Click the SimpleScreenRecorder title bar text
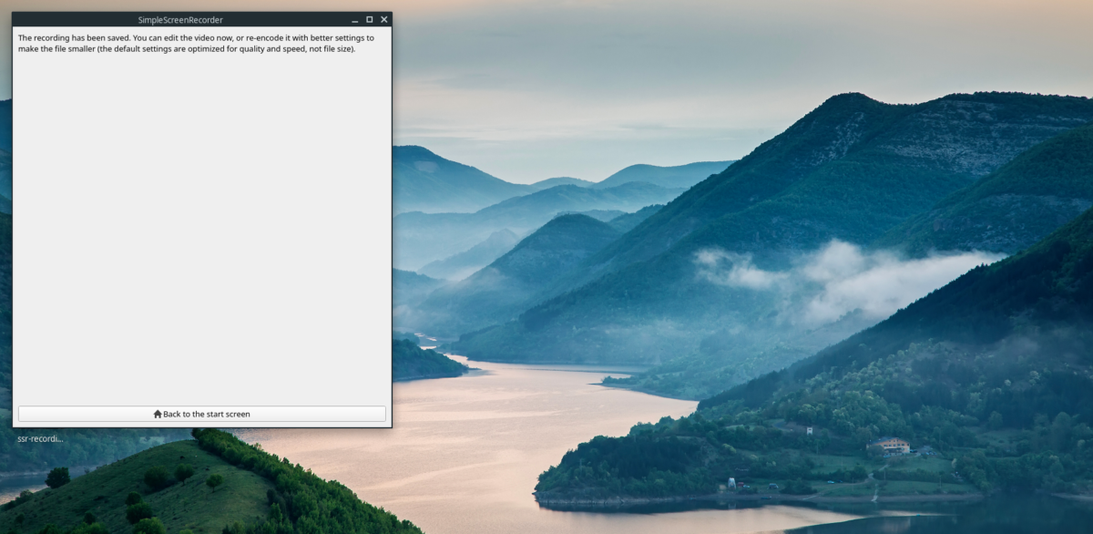This screenshot has height=534, width=1093. tap(180, 19)
